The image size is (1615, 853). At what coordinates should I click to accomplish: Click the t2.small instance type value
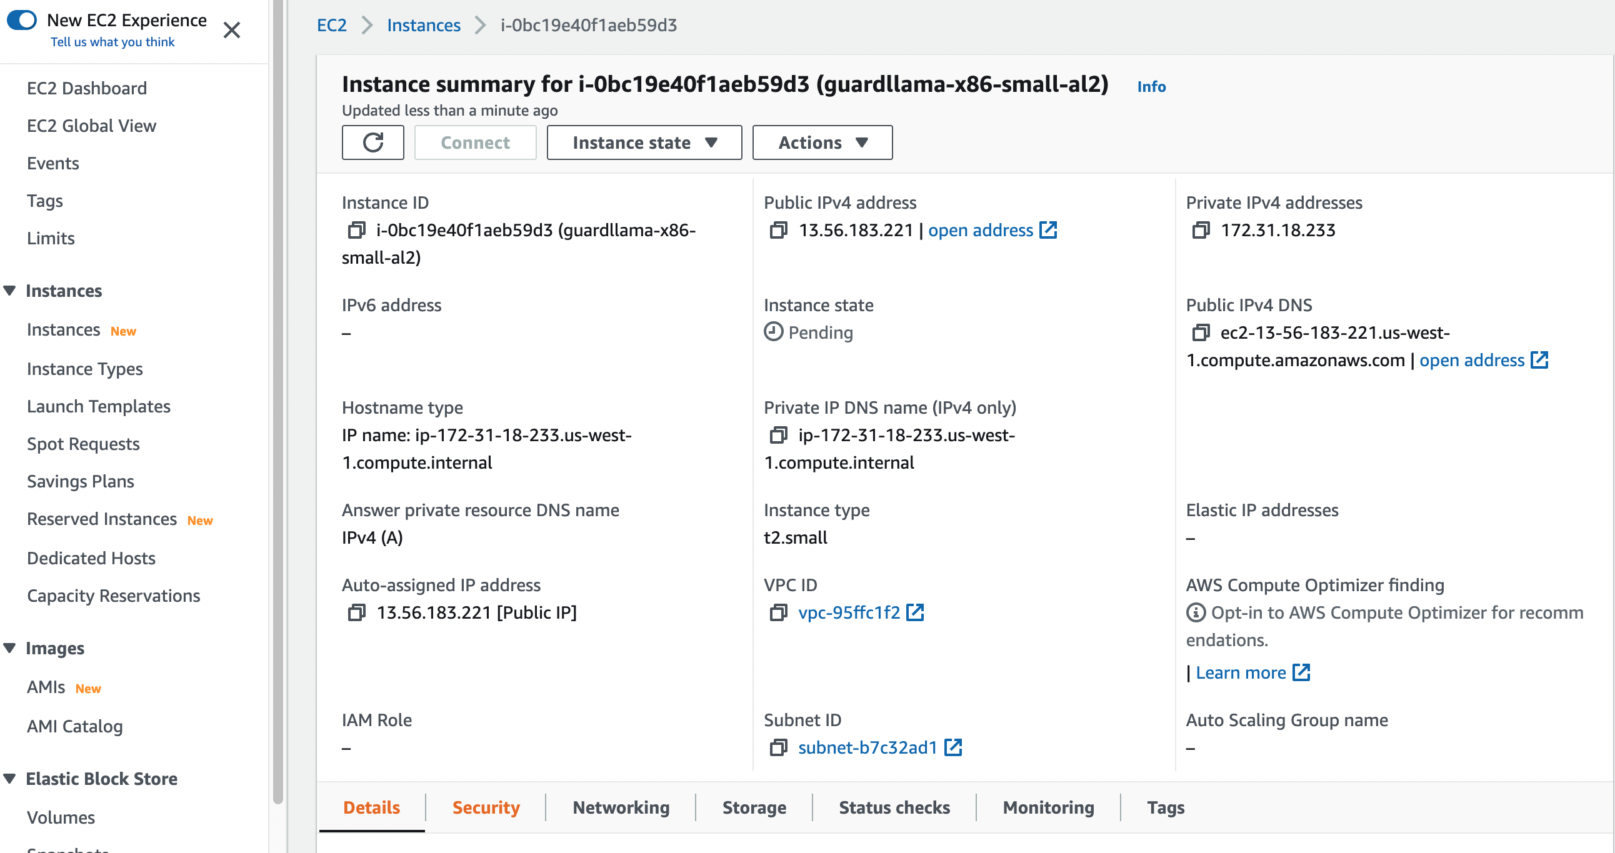click(x=795, y=537)
